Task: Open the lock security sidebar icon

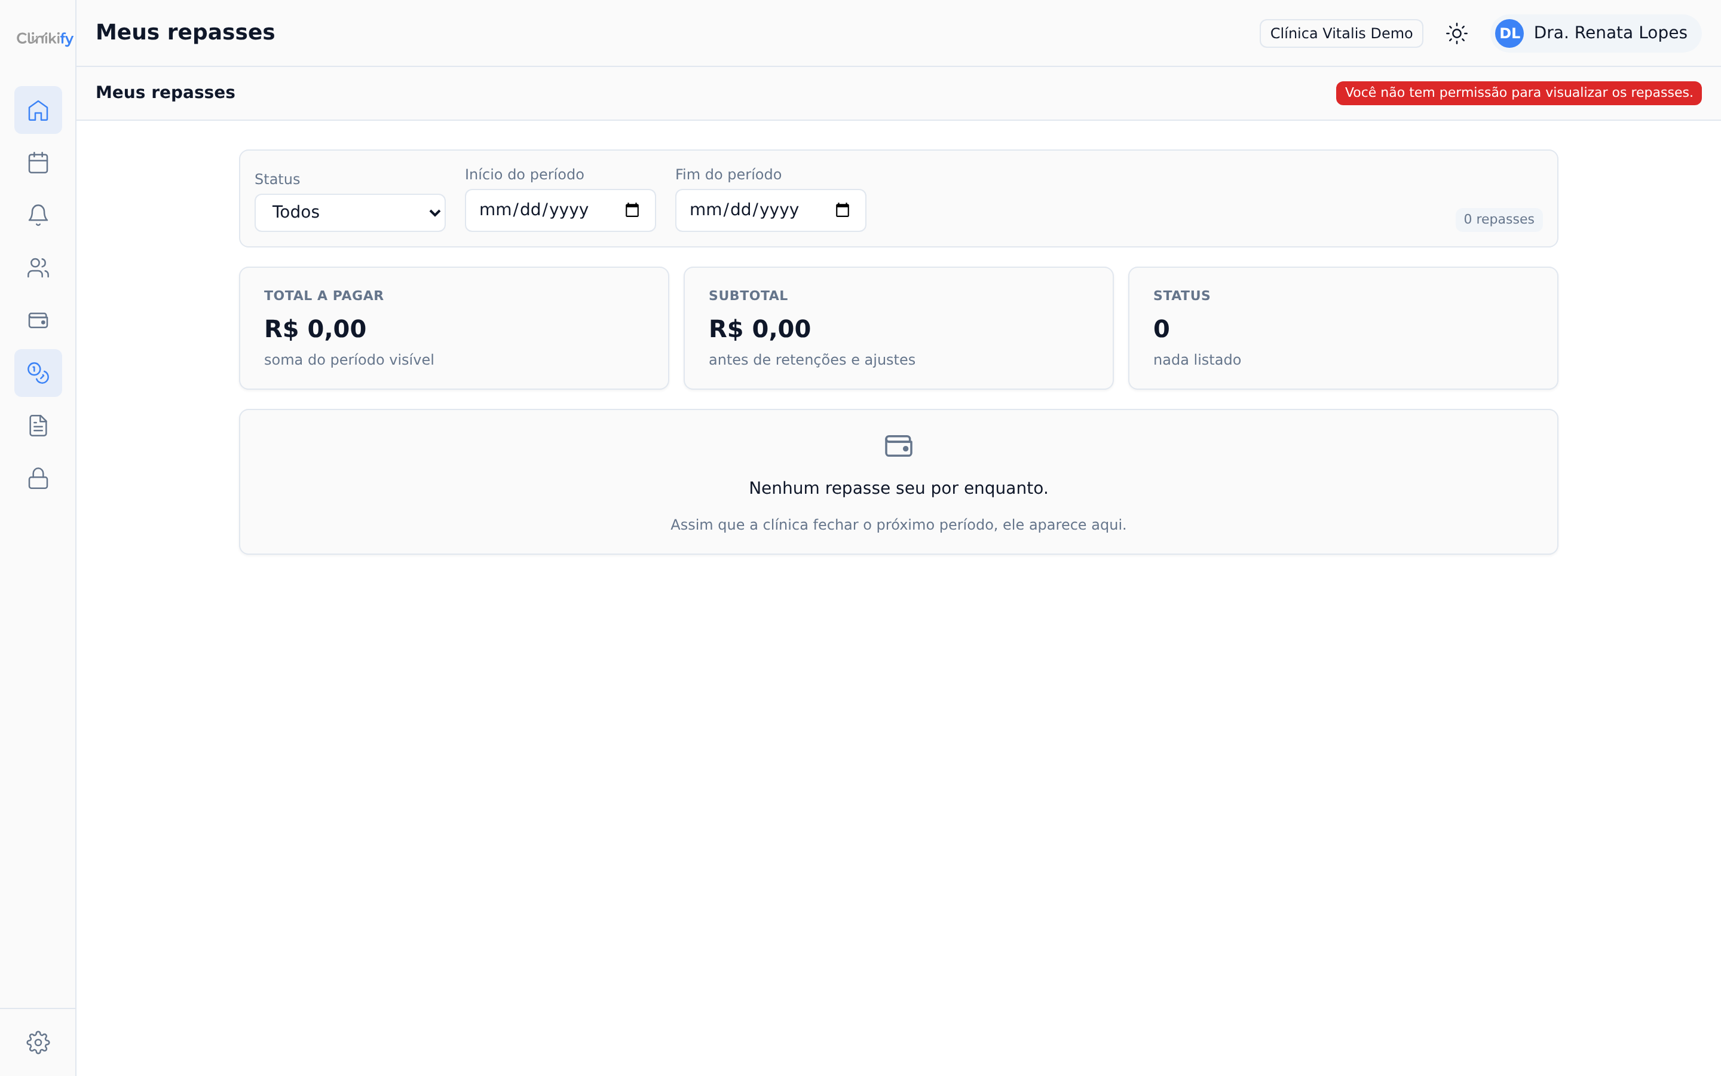Action: click(x=38, y=478)
